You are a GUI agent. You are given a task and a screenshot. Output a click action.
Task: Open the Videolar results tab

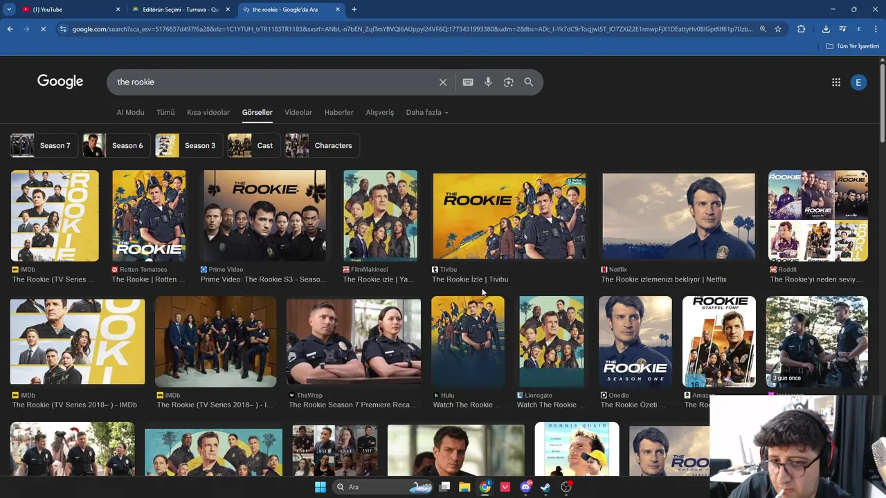pos(298,112)
